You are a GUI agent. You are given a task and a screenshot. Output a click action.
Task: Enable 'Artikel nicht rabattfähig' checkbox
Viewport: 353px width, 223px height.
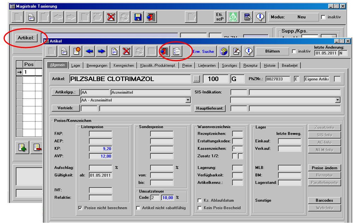point(138,208)
